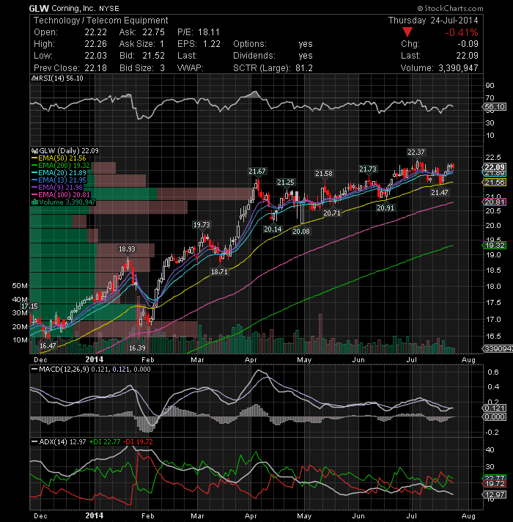Click the Bid value '21.52'
513x522 pixels.
(153, 56)
